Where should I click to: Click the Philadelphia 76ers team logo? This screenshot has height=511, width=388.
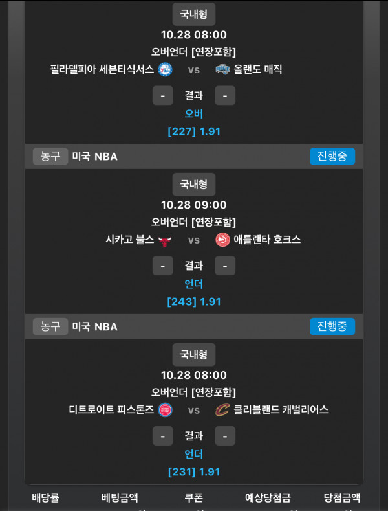click(x=165, y=69)
